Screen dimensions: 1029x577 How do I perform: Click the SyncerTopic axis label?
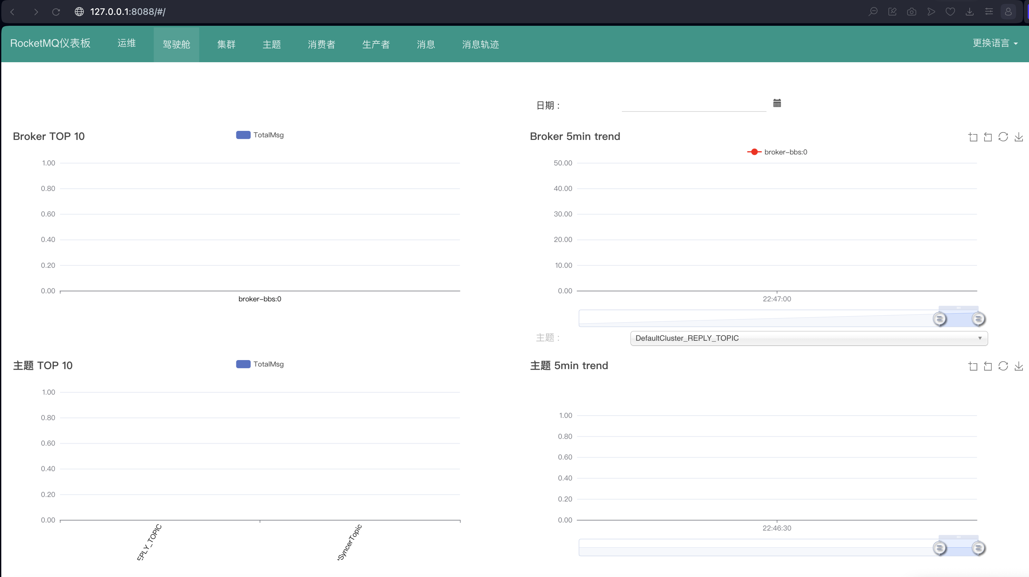[x=349, y=542]
